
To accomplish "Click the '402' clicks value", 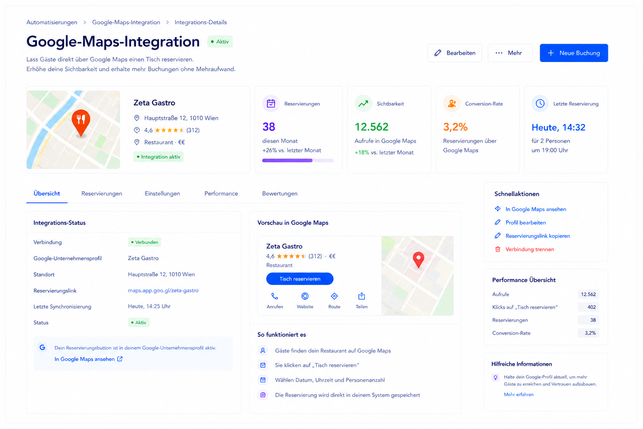I will tap(588, 307).
